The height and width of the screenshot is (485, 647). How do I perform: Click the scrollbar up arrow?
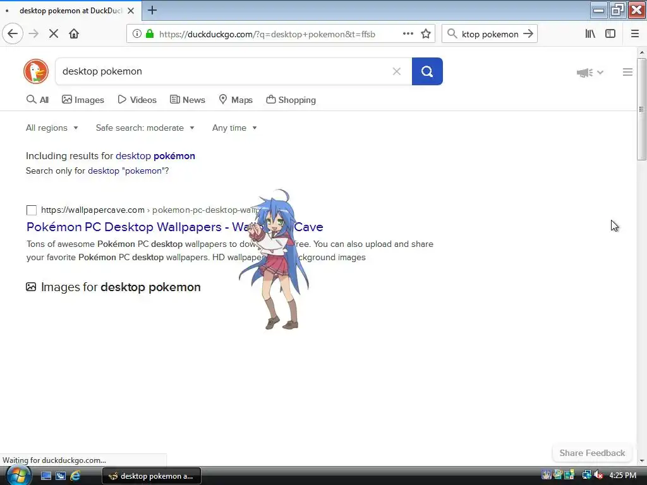(x=641, y=52)
